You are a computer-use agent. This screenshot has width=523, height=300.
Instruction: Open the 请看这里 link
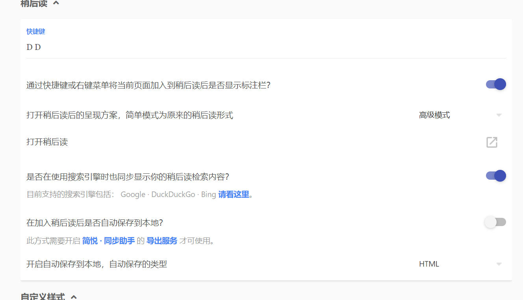point(234,194)
